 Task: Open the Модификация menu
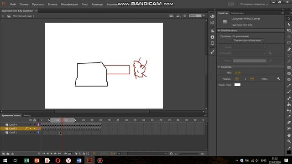(x=69, y=4)
